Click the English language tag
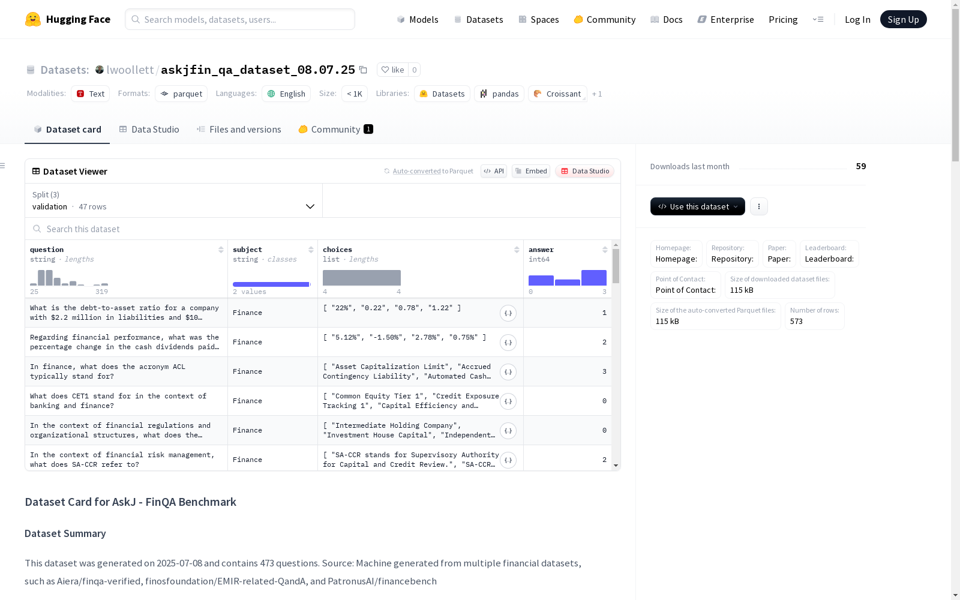The height and width of the screenshot is (600, 960). point(286,94)
